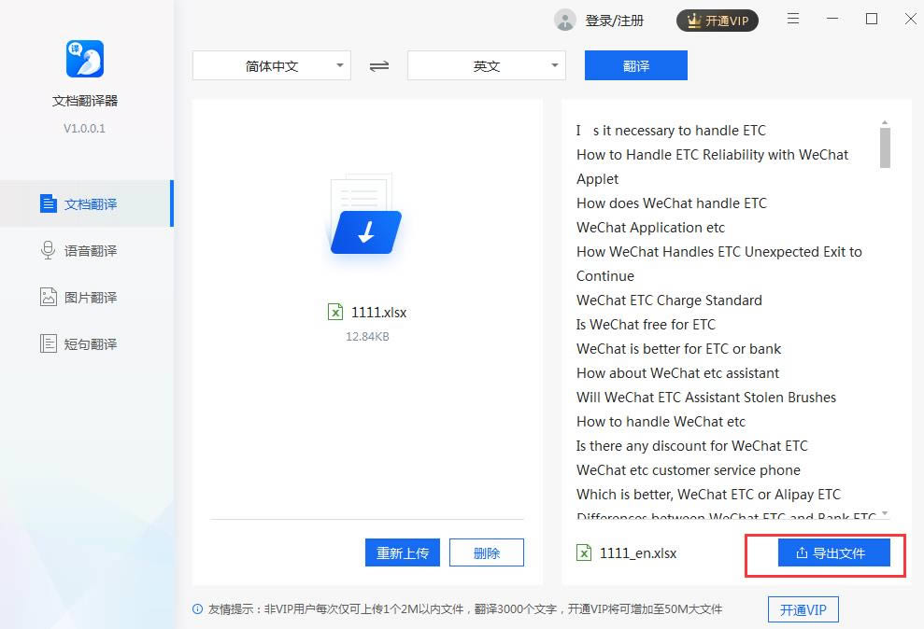Viewport: 924px width, 629px height.
Task: Click "How about WeChat etc assistant" line
Action: pyautogui.click(x=677, y=373)
